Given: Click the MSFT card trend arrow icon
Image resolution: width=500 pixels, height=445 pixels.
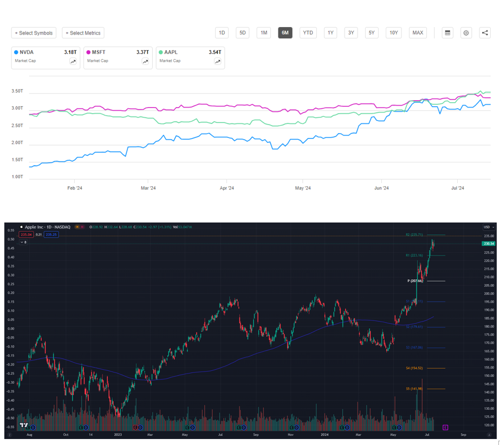Looking at the screenshot, I should click(145, 62).
